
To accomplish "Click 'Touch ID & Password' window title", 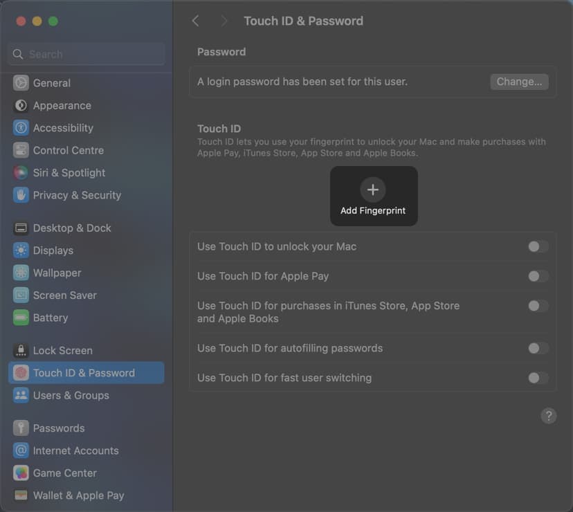I will pyautogui.click(x=304, y=21).
